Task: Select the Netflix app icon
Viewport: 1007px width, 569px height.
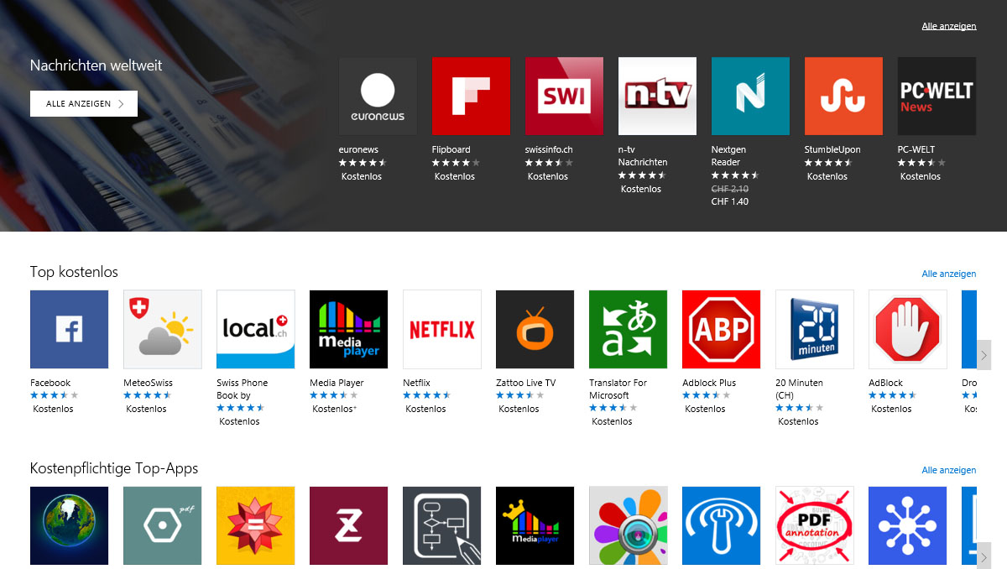Action: point(442,329)
